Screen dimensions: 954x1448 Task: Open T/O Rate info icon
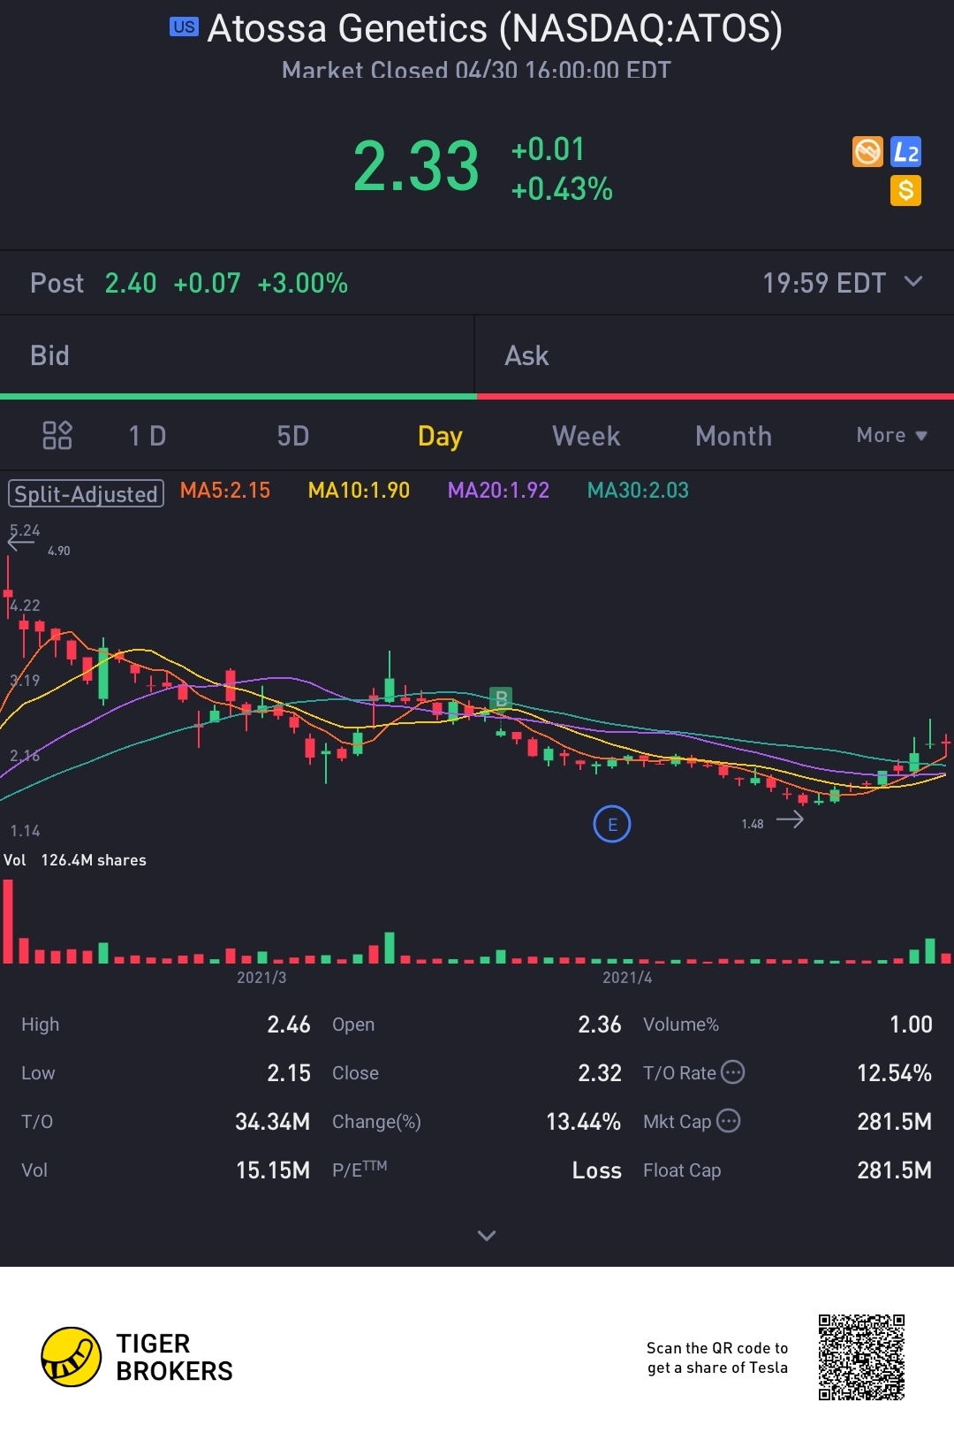[x=733, y=1071]
